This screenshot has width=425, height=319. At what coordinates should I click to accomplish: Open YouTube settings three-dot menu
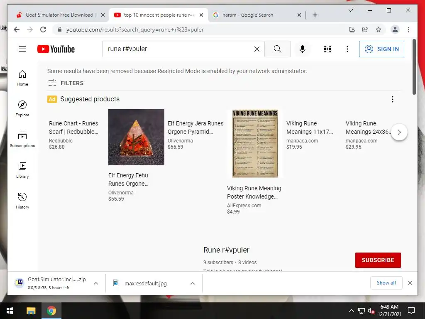point(347,49)
